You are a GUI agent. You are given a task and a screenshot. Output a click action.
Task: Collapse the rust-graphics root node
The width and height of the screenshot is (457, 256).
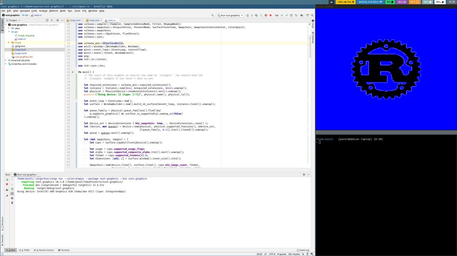coord(6,25)
